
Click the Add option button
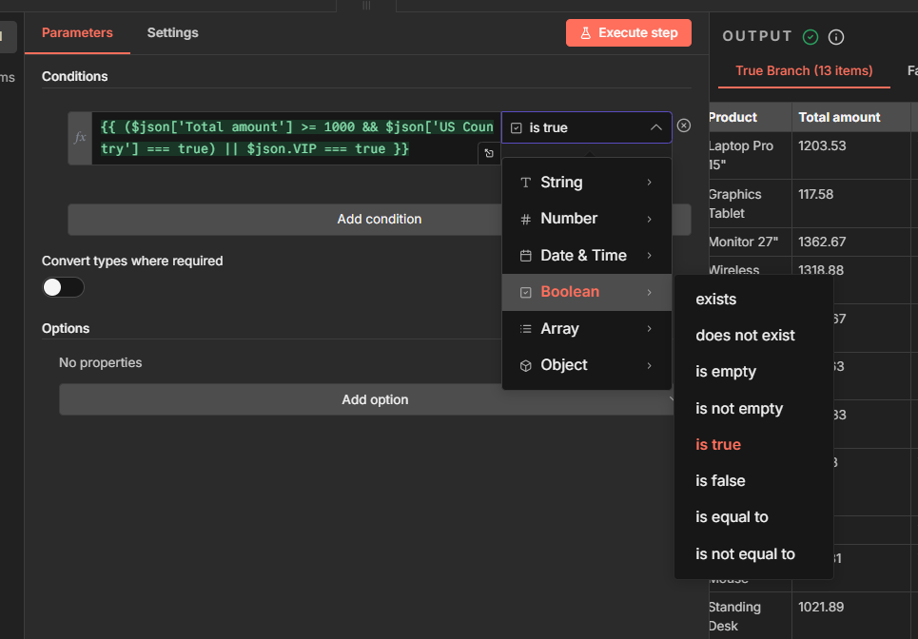coord(375,399)
